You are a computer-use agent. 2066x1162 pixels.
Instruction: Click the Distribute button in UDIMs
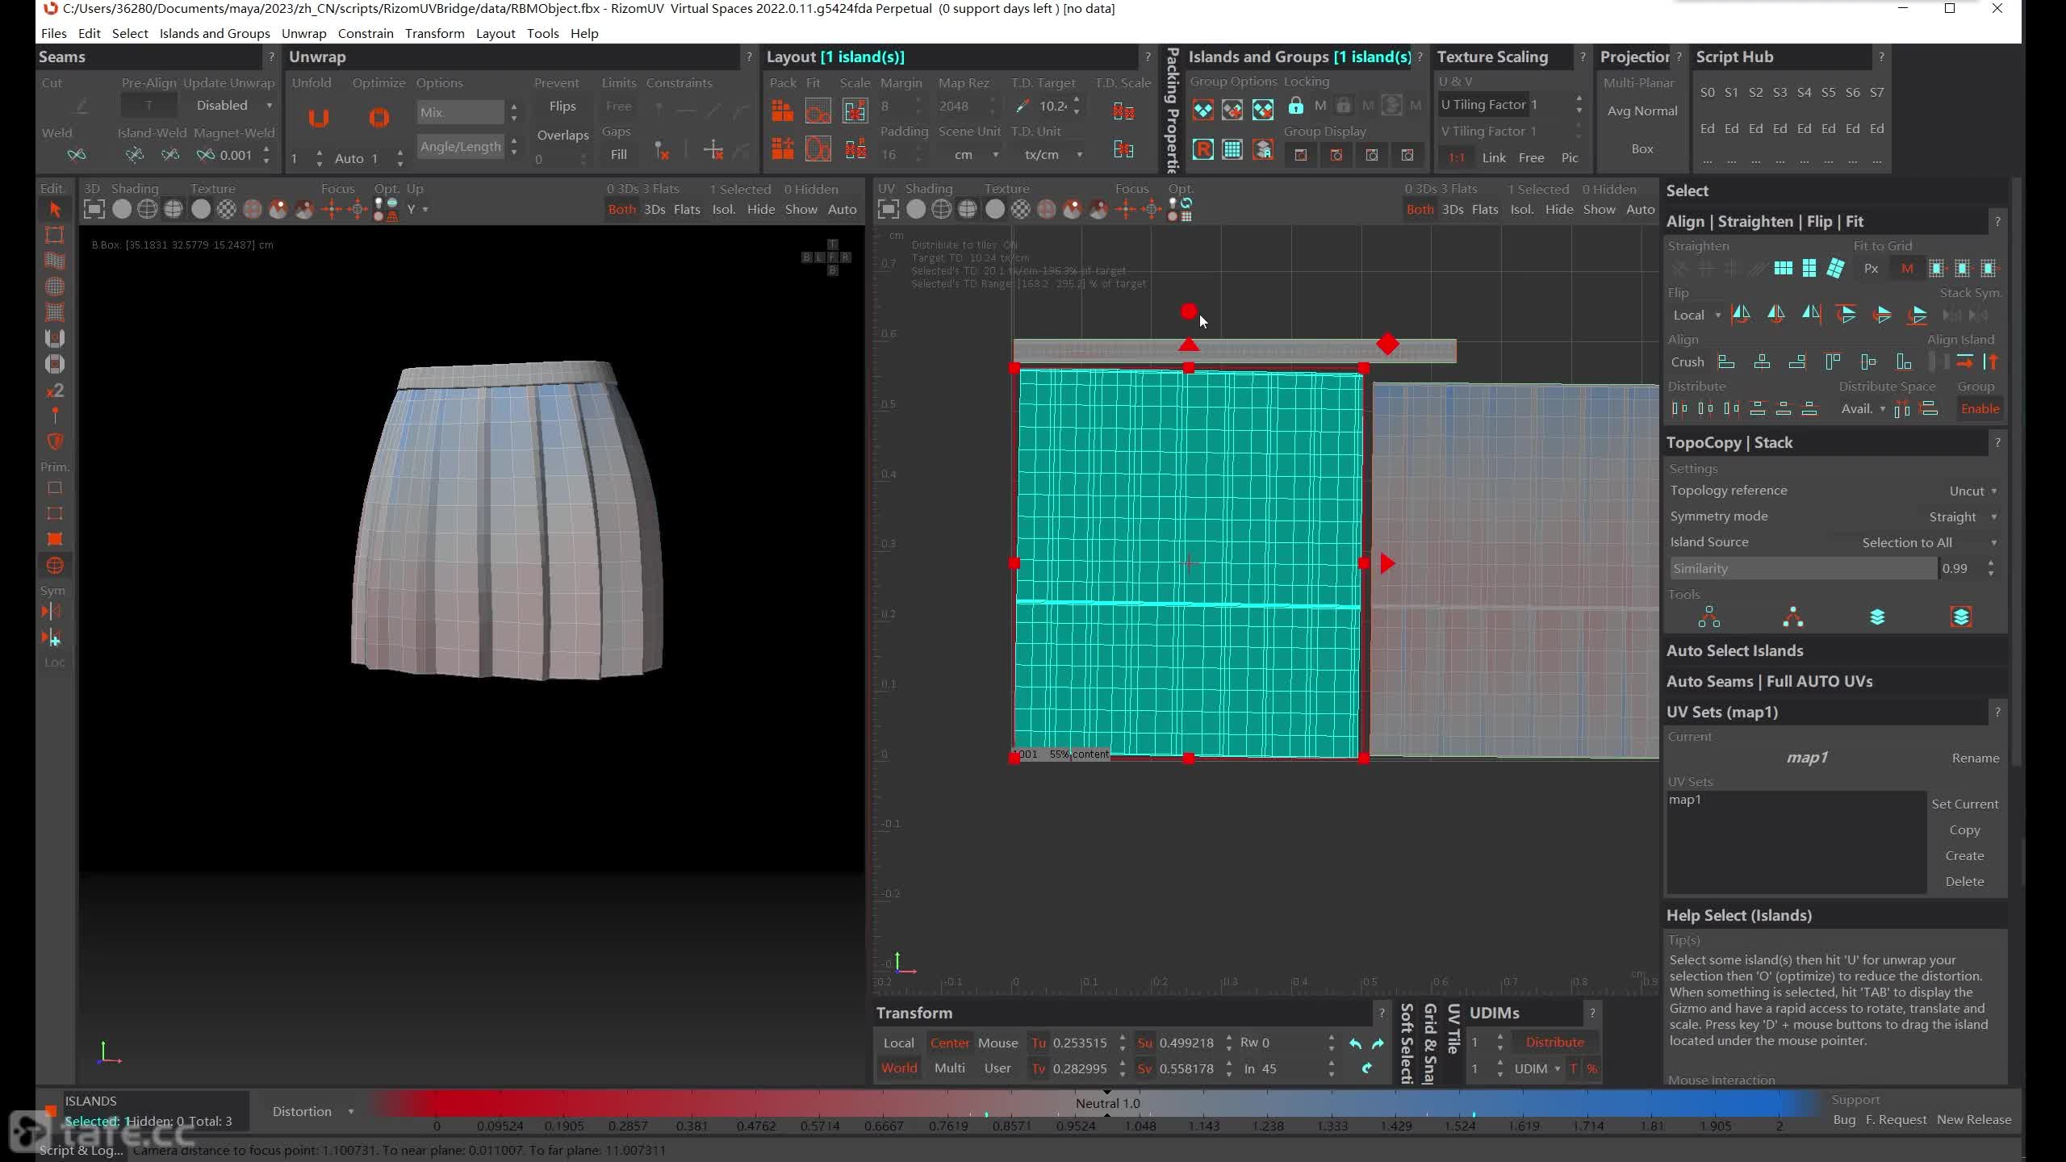point(1554,1042)
